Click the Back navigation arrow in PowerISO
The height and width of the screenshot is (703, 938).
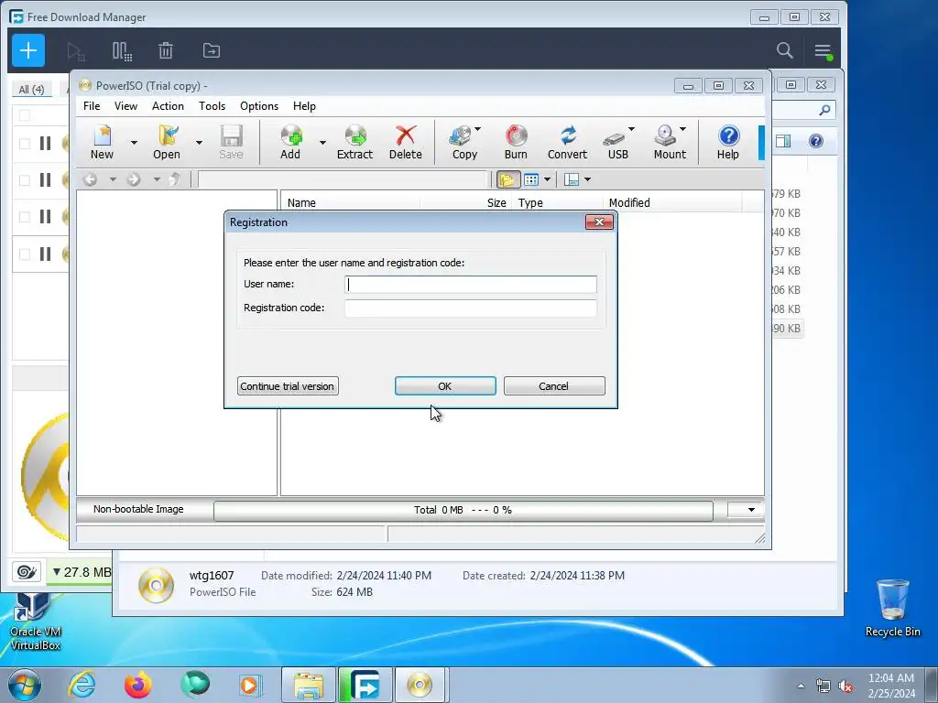click(x=91, y=179)
